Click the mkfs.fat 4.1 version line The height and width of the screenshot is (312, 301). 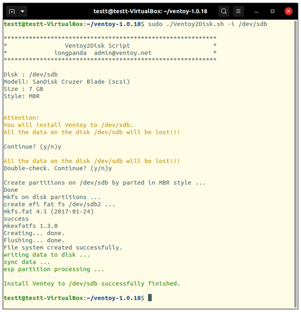[x=48, y=212]
